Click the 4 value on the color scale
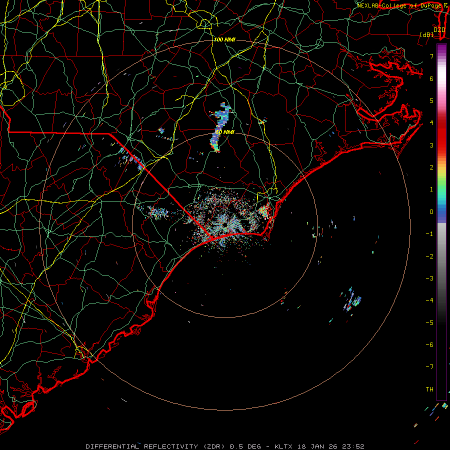 (x=431, y=123)
